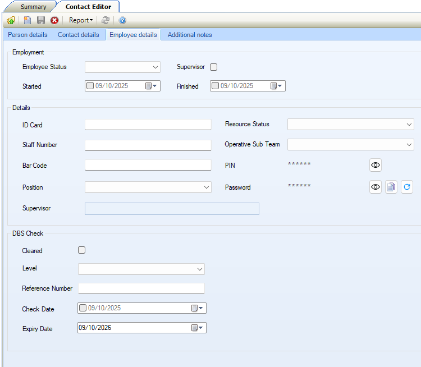Click the blue help question mark icon

[122, 20]
